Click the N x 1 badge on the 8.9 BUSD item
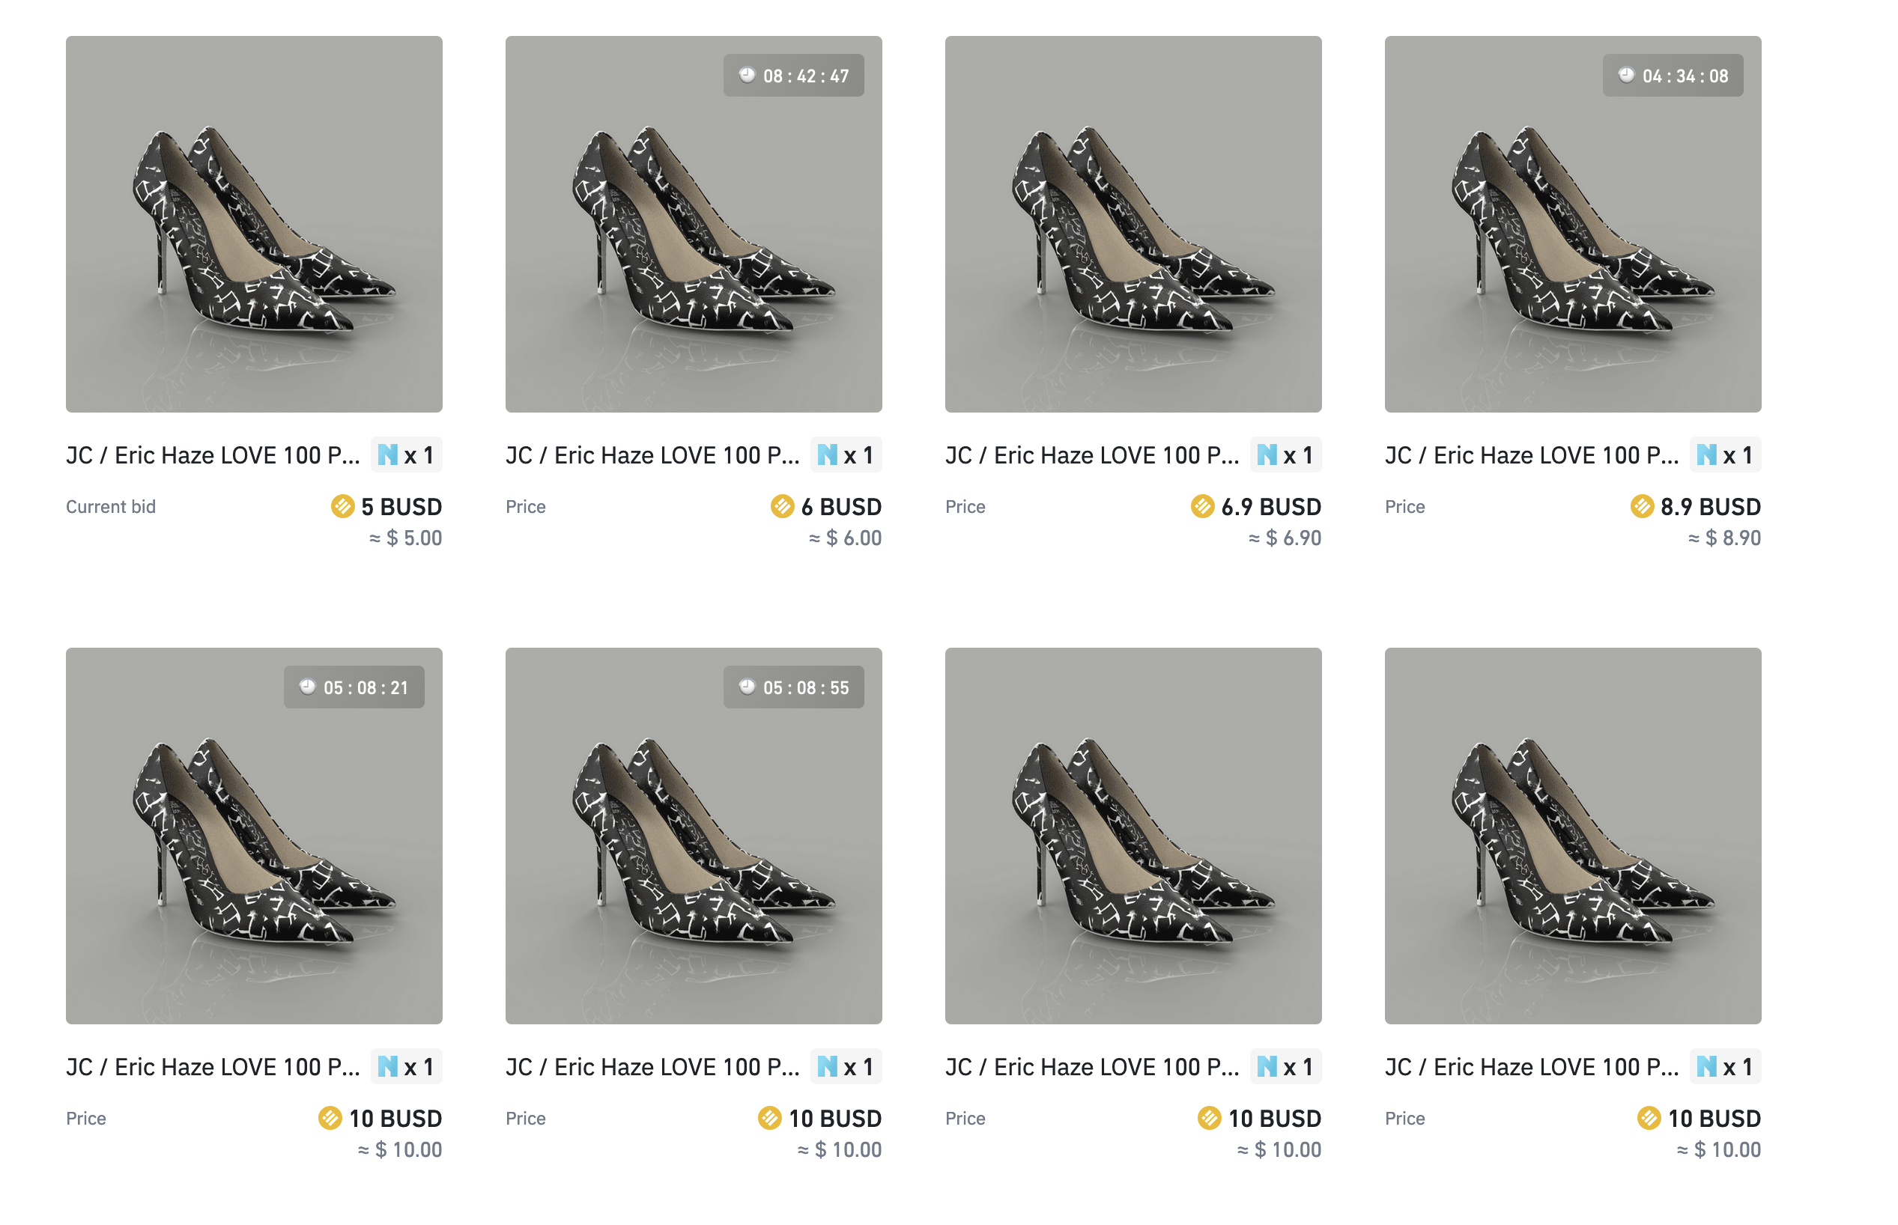The height and width of the screenshot is (1225, 1898). (x=1726, y=455)
